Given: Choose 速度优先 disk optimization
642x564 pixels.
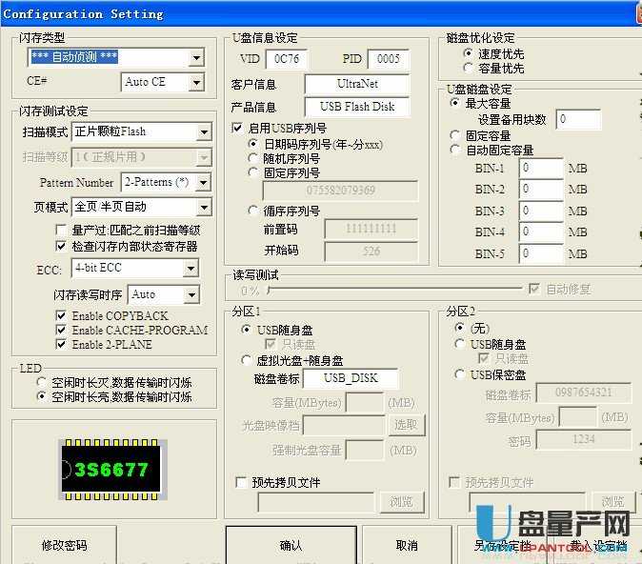Looking at the screenshot, I should click(468, 53).
